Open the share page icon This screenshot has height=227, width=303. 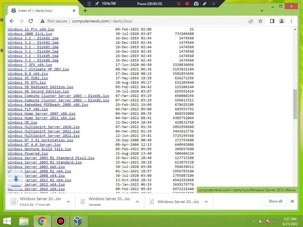[251, 21]
